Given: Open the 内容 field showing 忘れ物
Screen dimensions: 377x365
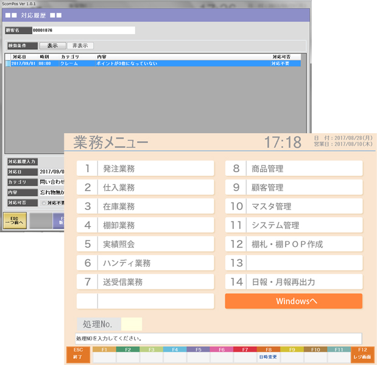Looking at the screenshot, I should pos(51,192).
